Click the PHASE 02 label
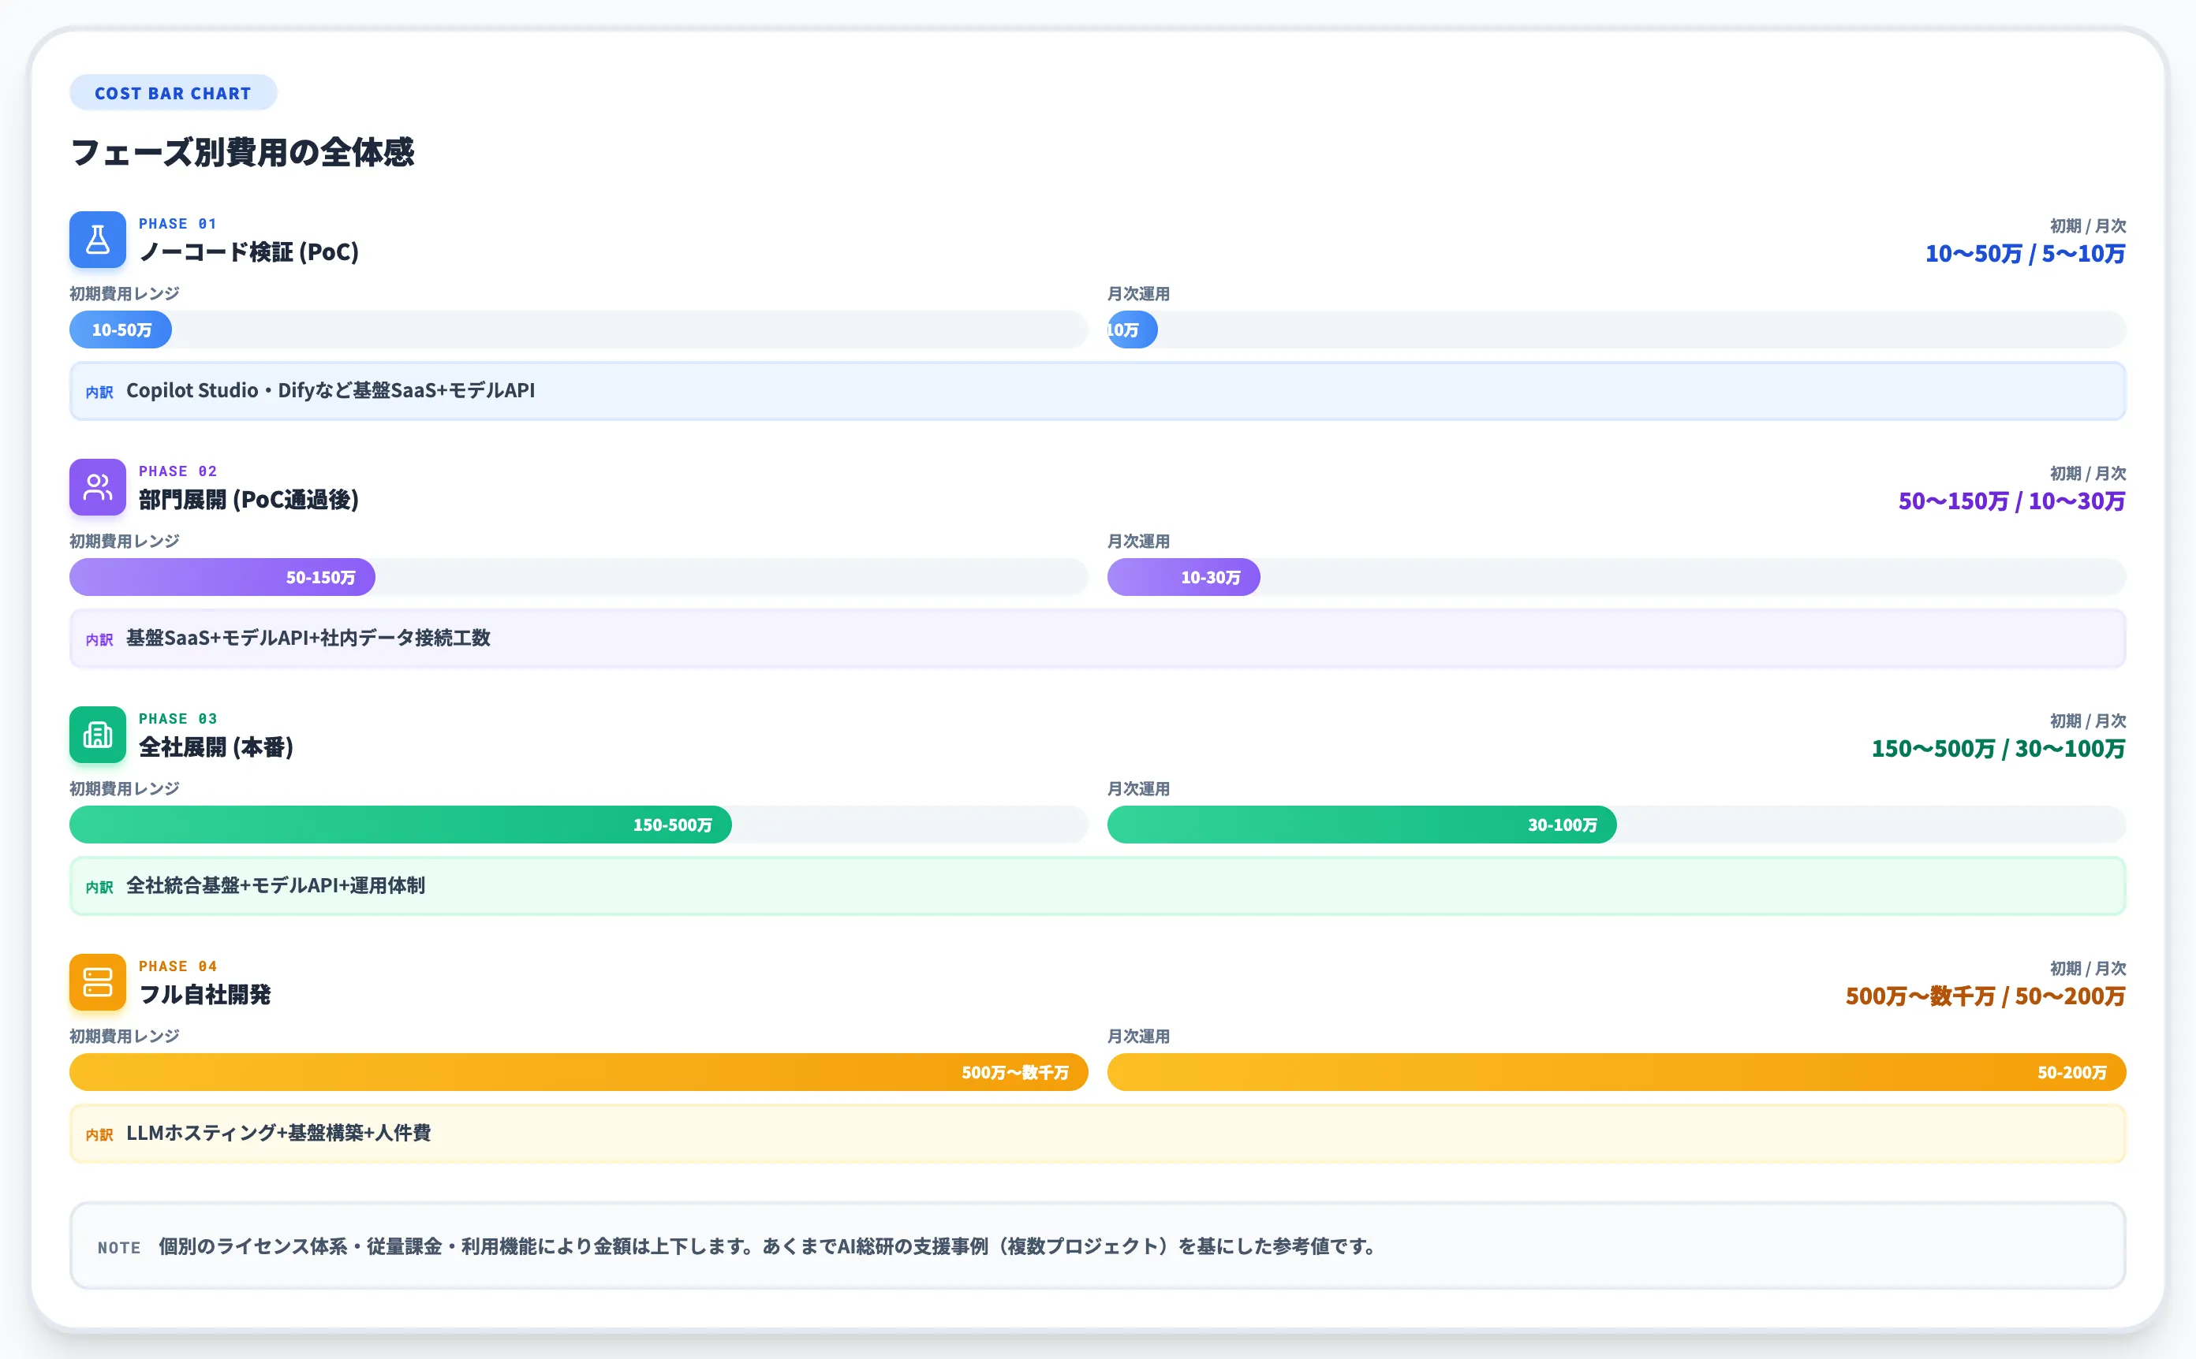 tap(177, 471)
